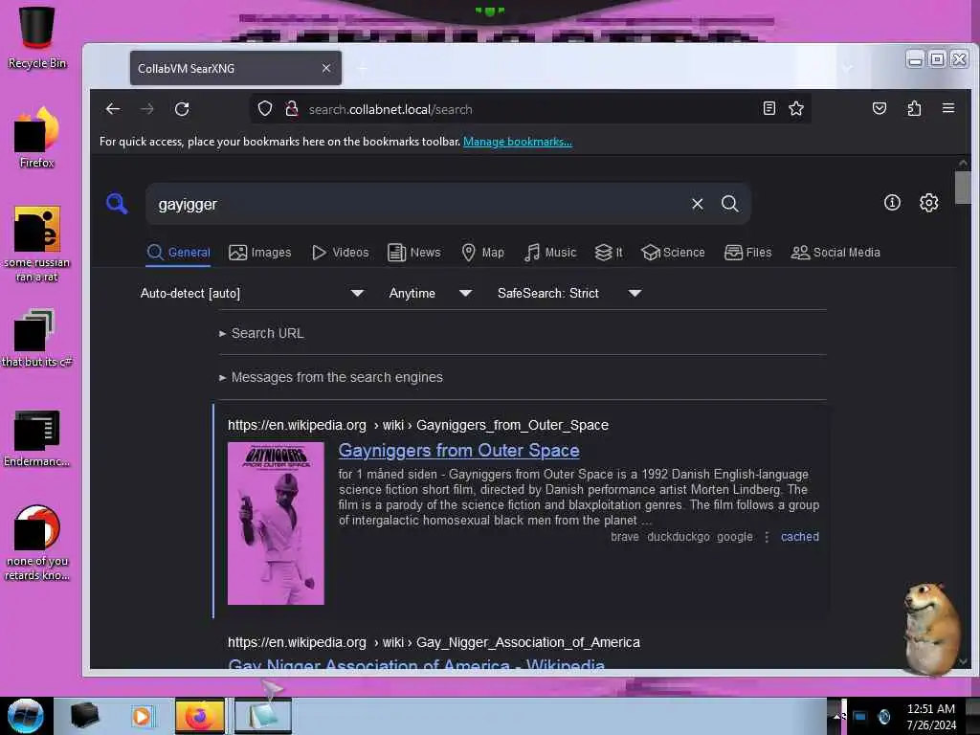Open the SearXNG about info icon
Viewport: 980px width, 735px height.
coord(892,203)
